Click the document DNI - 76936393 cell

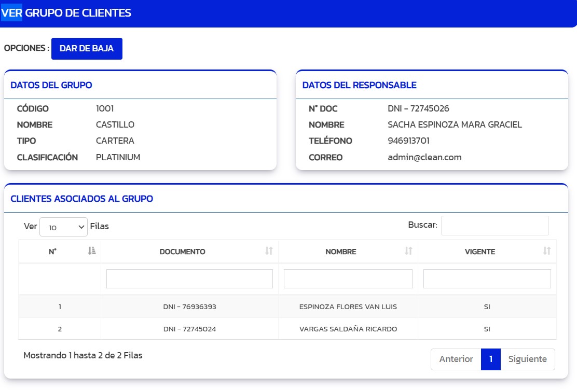click(189, 307)
